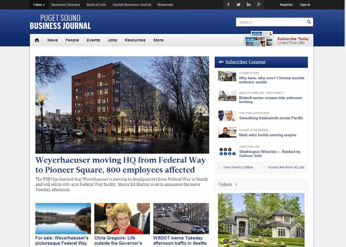Open Washington Wineries ranked list

point(270,154)
